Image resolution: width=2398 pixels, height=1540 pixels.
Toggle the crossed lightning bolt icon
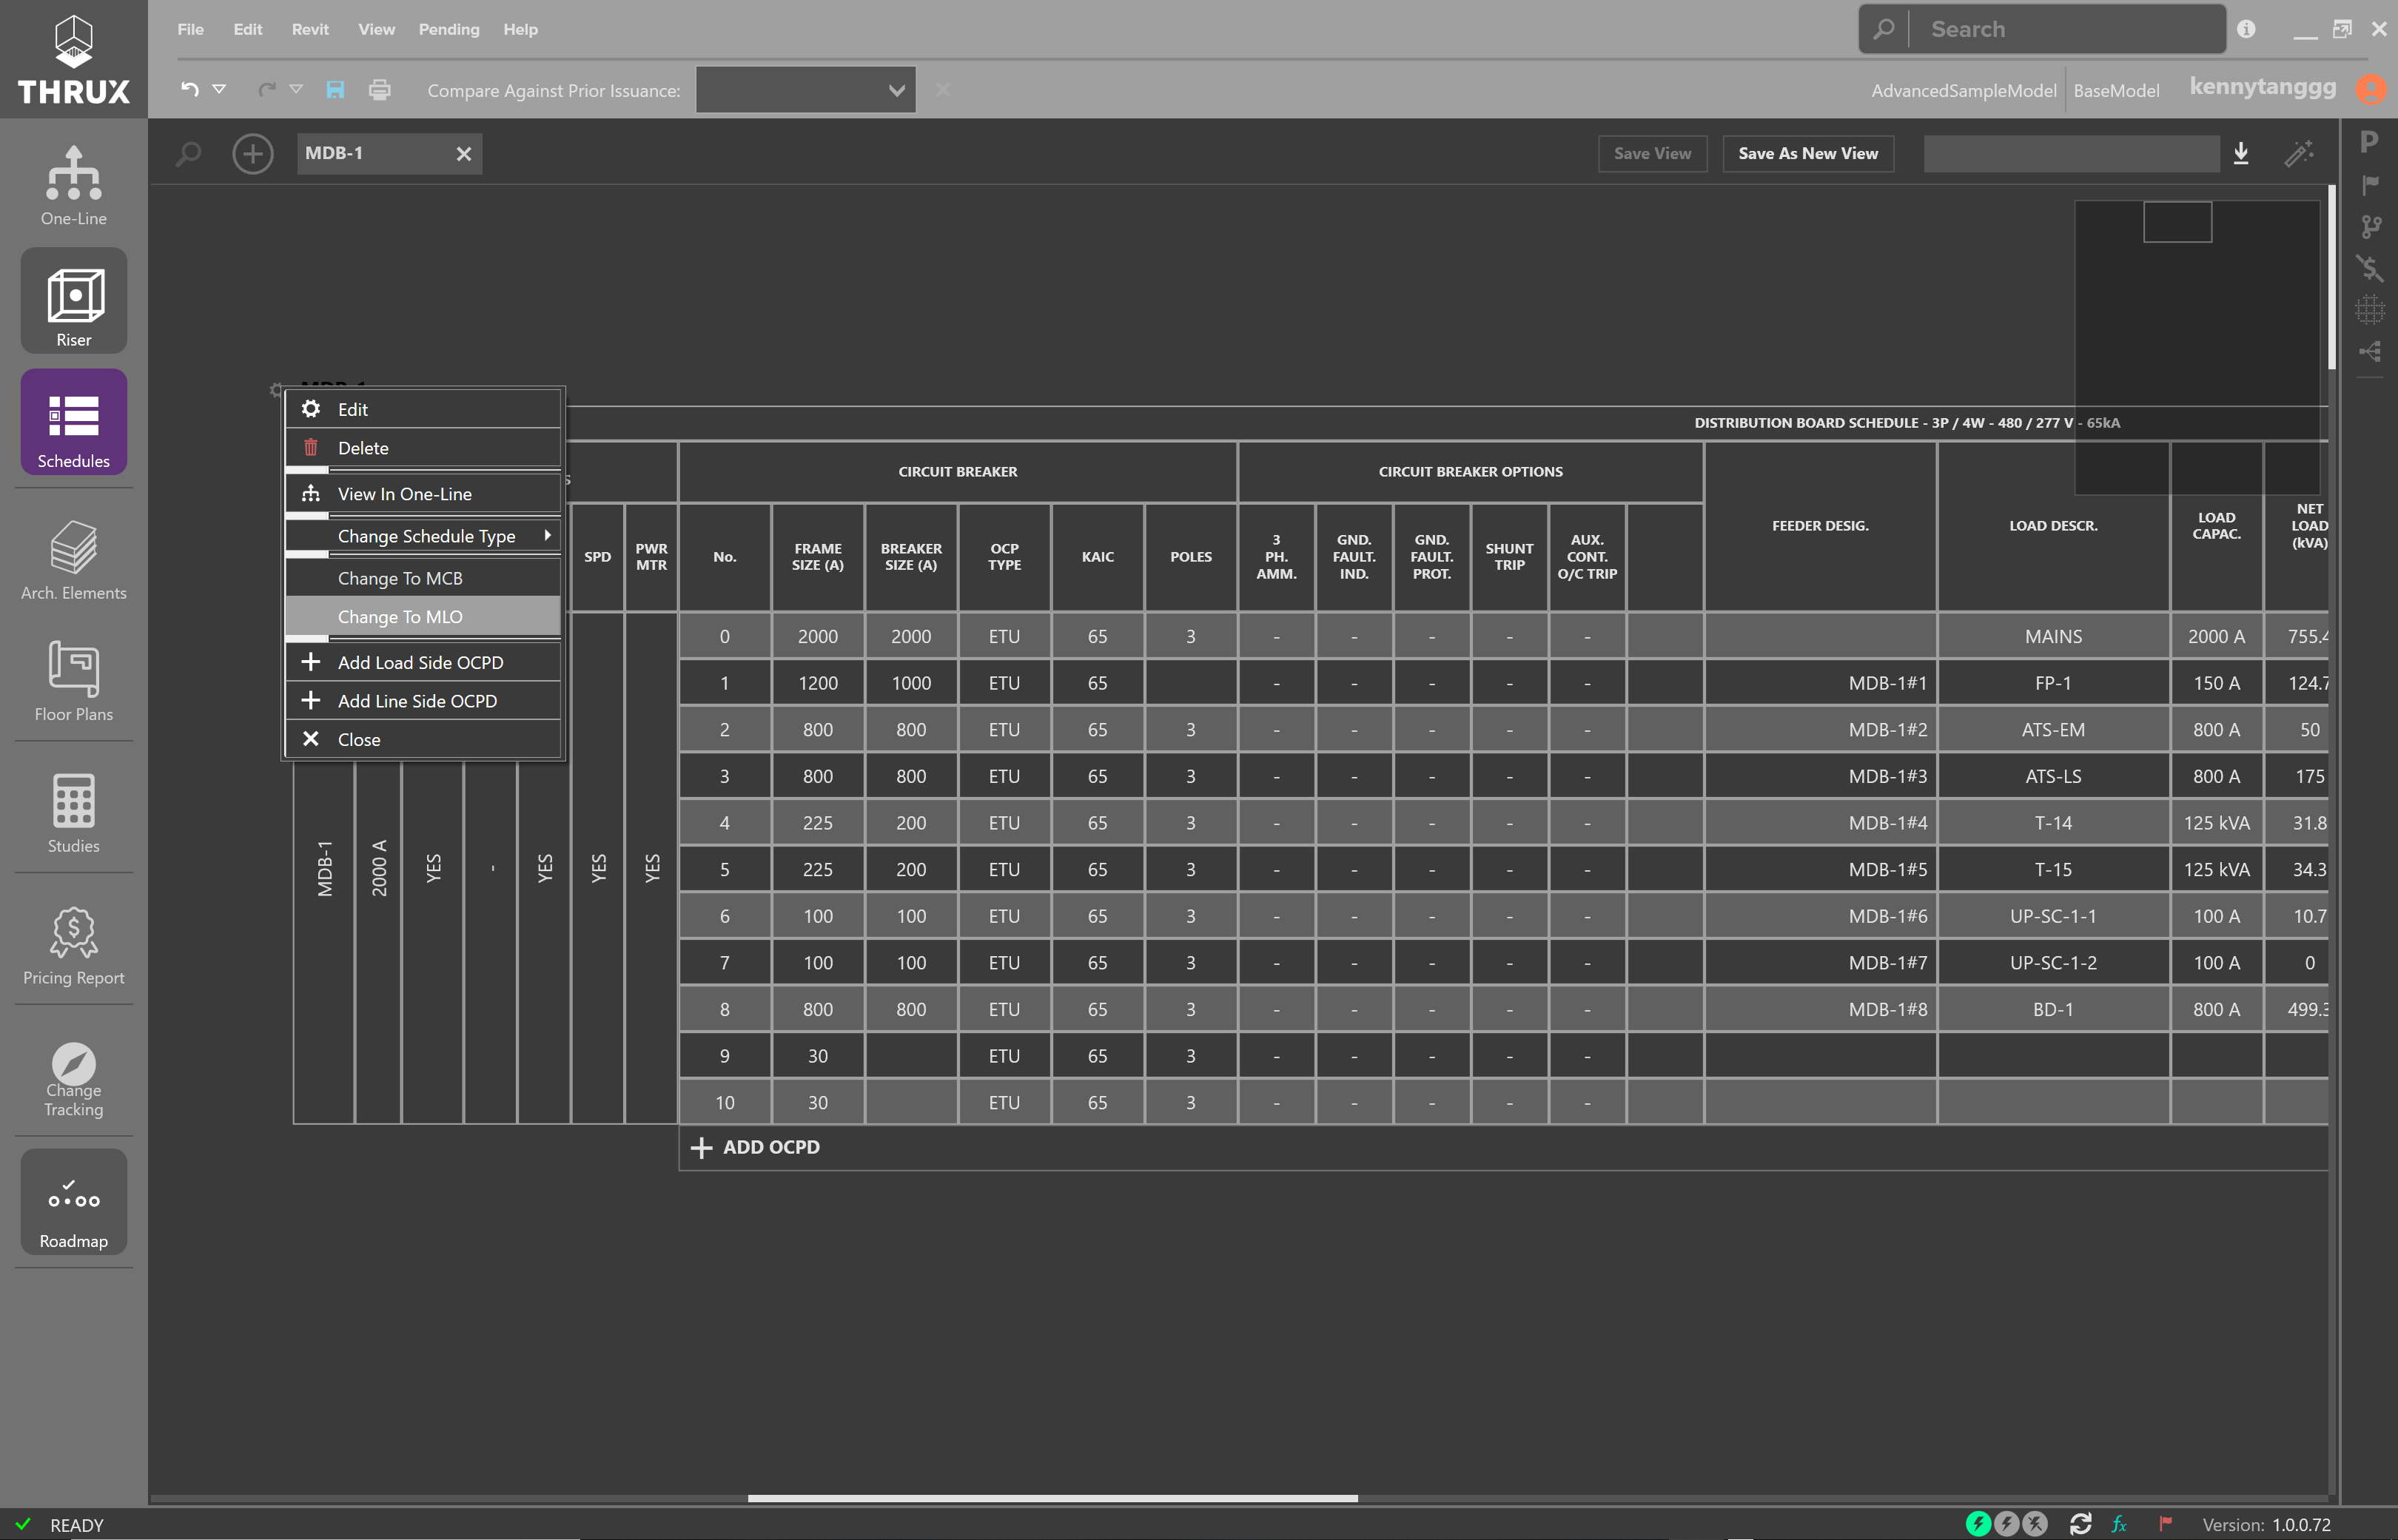2035,1524
